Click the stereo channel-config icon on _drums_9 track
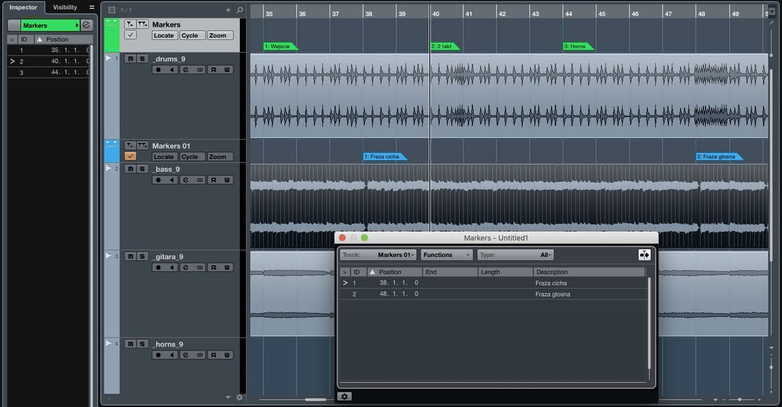Viewport: 782px width, 407px height. pos(199,70)
